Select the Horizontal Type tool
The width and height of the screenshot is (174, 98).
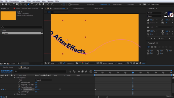click(x=32, y=4)
